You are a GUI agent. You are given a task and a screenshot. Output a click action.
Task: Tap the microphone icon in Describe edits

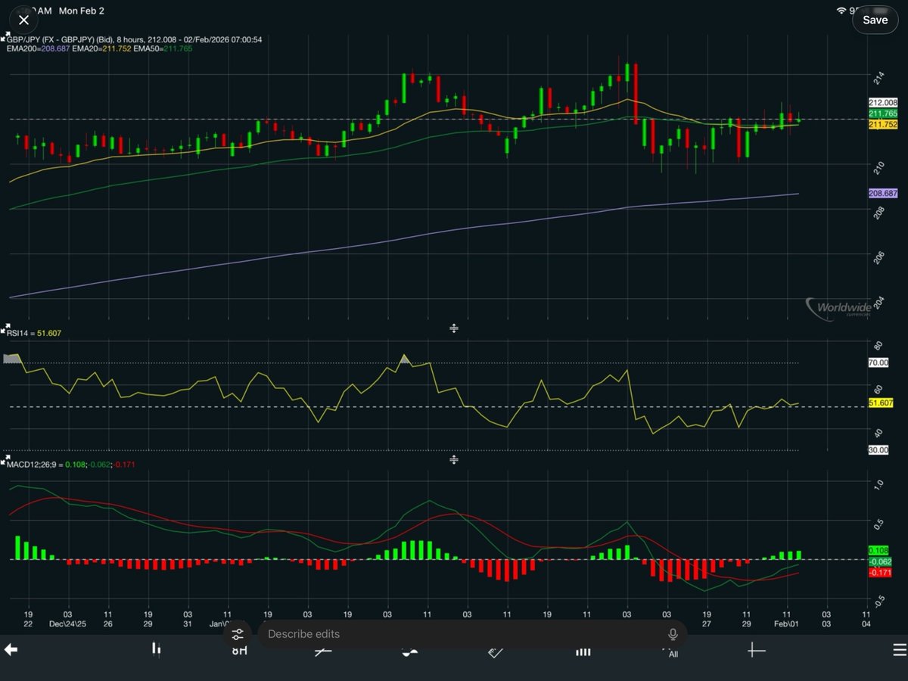(672, 634)
